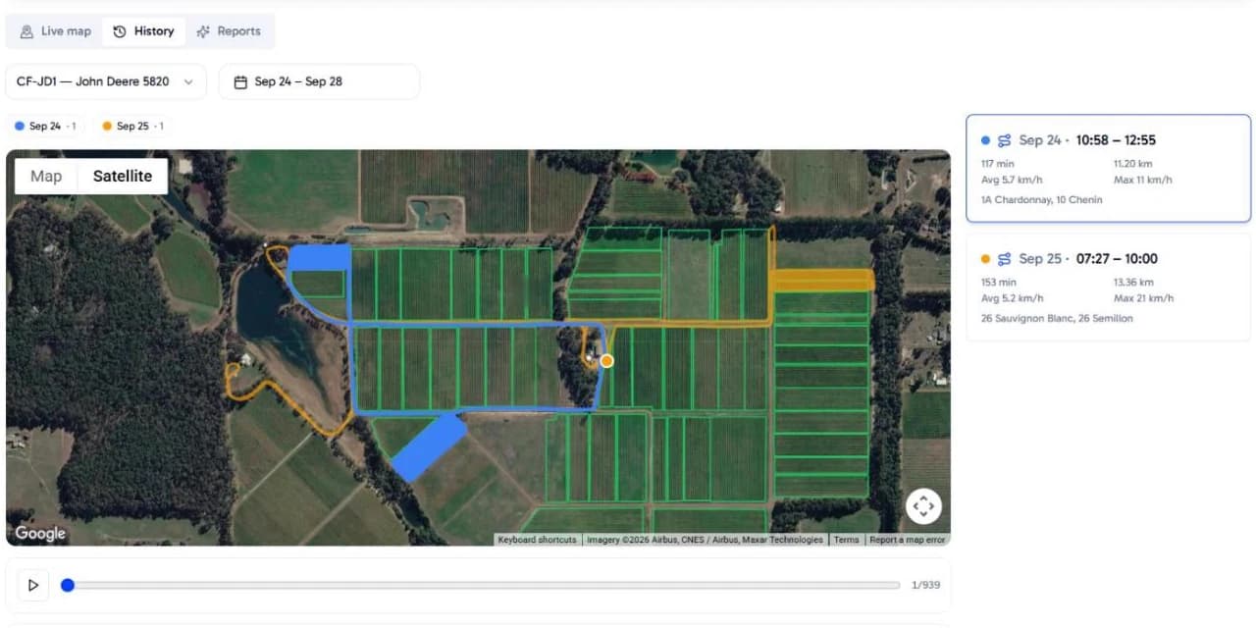Click the orange tractor position marker
Screen dimensions: 1256x628
click(x=606, y=361)
